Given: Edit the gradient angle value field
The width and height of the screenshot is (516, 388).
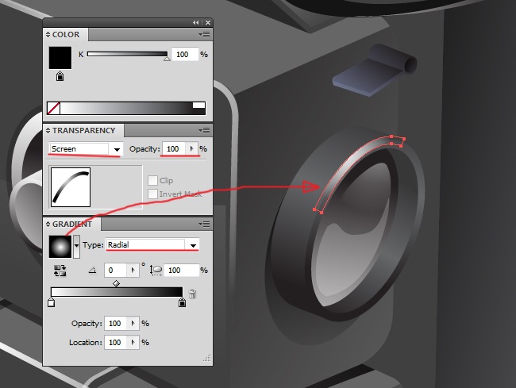Looking at the screenshot, I should (x=116, y=271).
